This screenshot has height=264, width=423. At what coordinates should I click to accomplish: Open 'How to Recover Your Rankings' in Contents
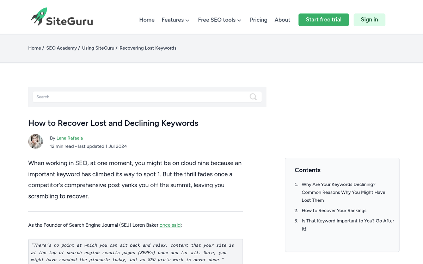[334, 210]
